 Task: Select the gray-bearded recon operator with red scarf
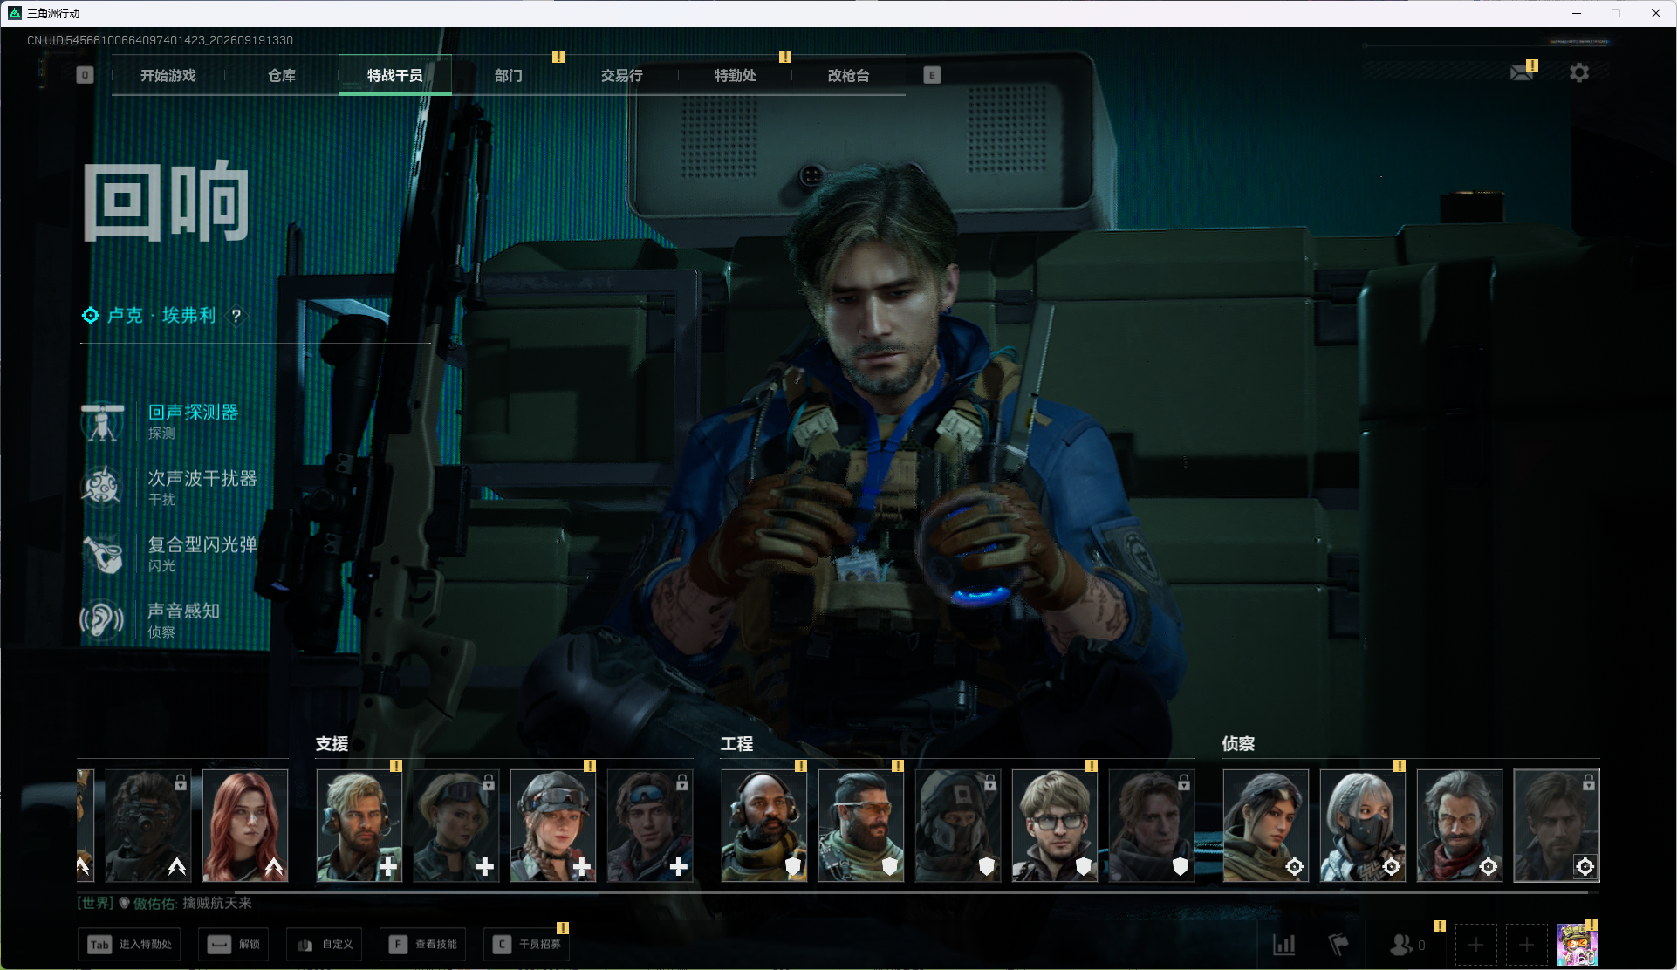tap(1460, 825)
